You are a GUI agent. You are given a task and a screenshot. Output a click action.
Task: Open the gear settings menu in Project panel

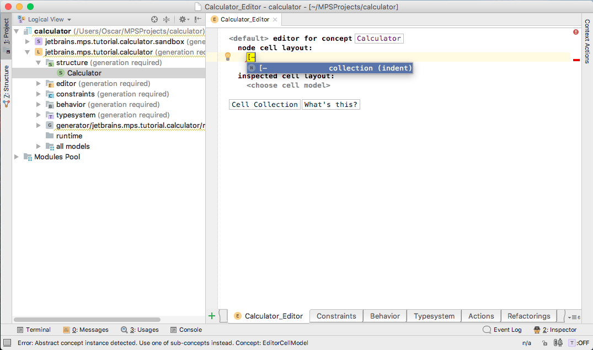183,19
